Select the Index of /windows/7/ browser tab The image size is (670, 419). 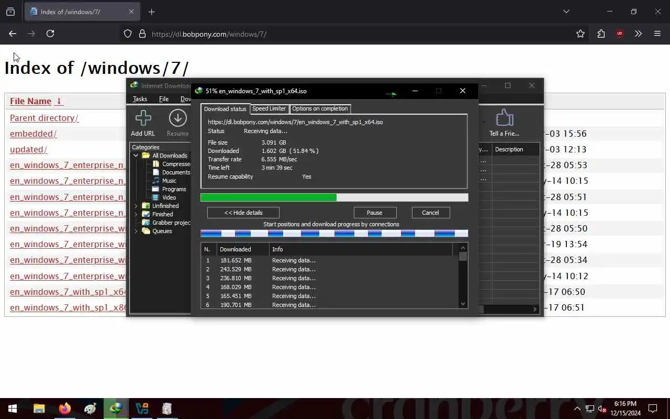(x=82, y=12)
